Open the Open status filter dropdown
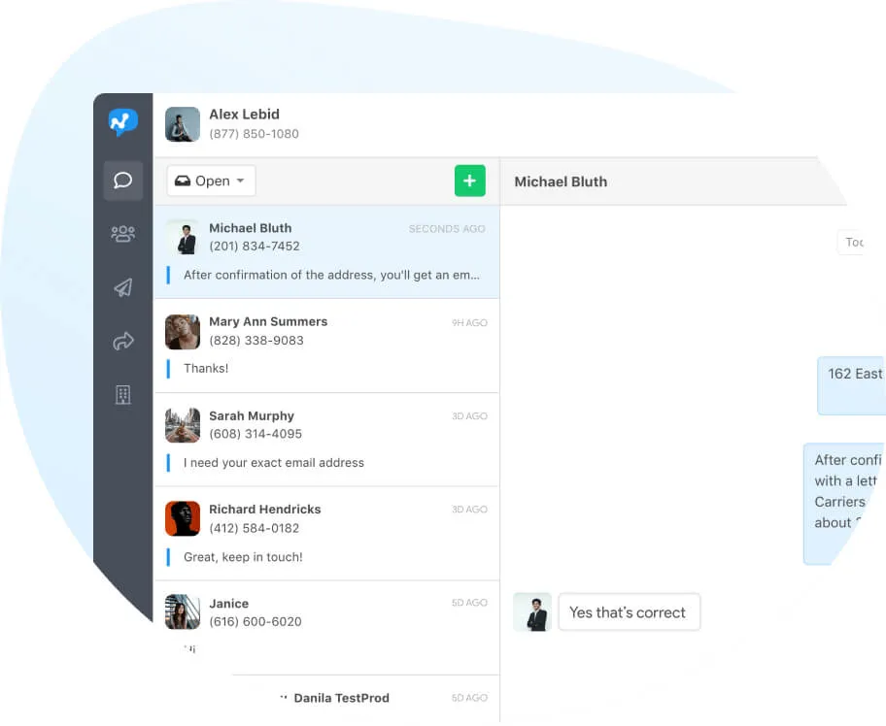The image size is (886, 726). pyautogui.click(x=210, y=181)
